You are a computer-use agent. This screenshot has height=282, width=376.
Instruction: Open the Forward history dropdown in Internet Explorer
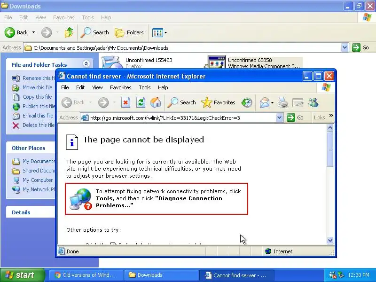coord(114,102)
